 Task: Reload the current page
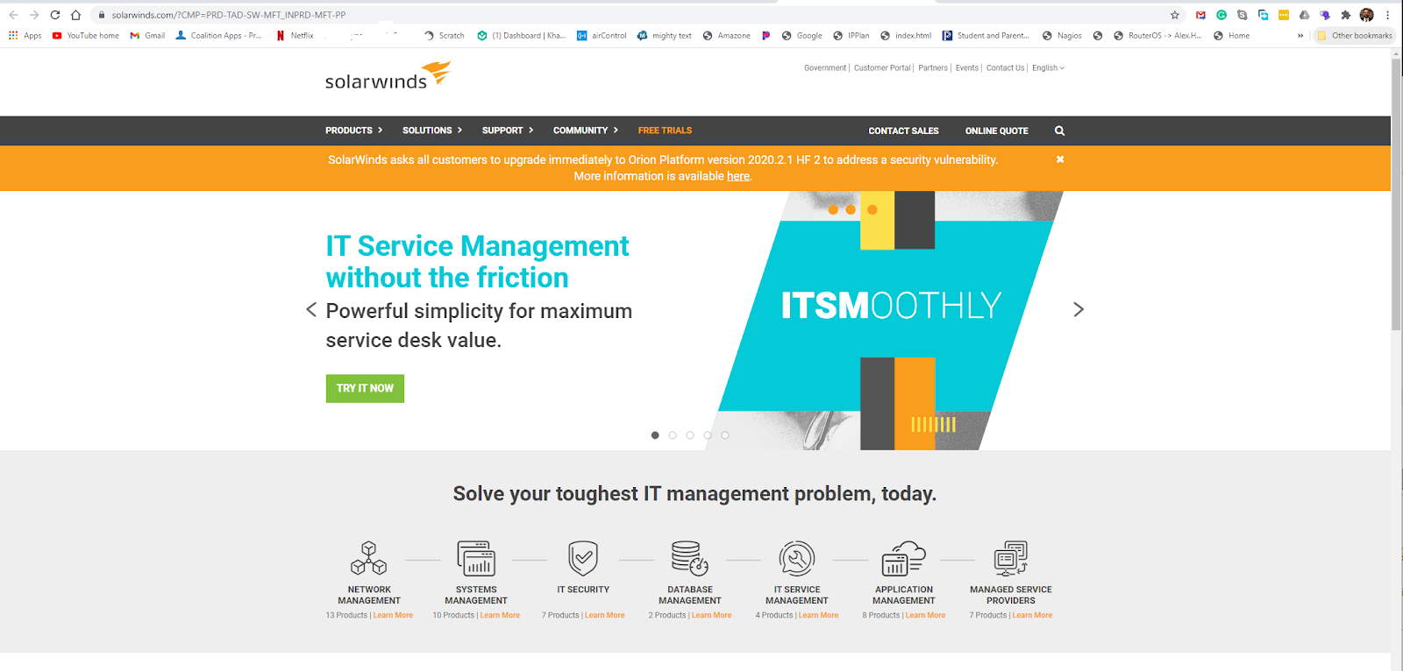coord(55,15)
